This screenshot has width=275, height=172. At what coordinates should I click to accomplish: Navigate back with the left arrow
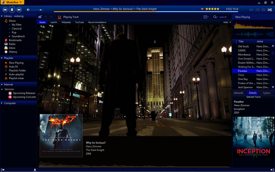[46, 17]
